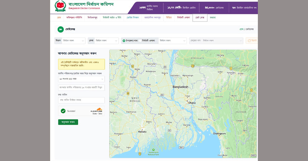The image size is (308, 161).
Task: Click the জন্ম তারিখ date field
Action: click(x=81, y=100)
